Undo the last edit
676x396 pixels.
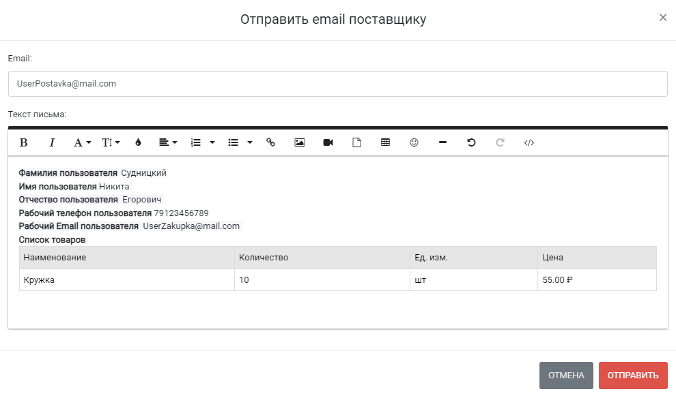coord(471,142)
